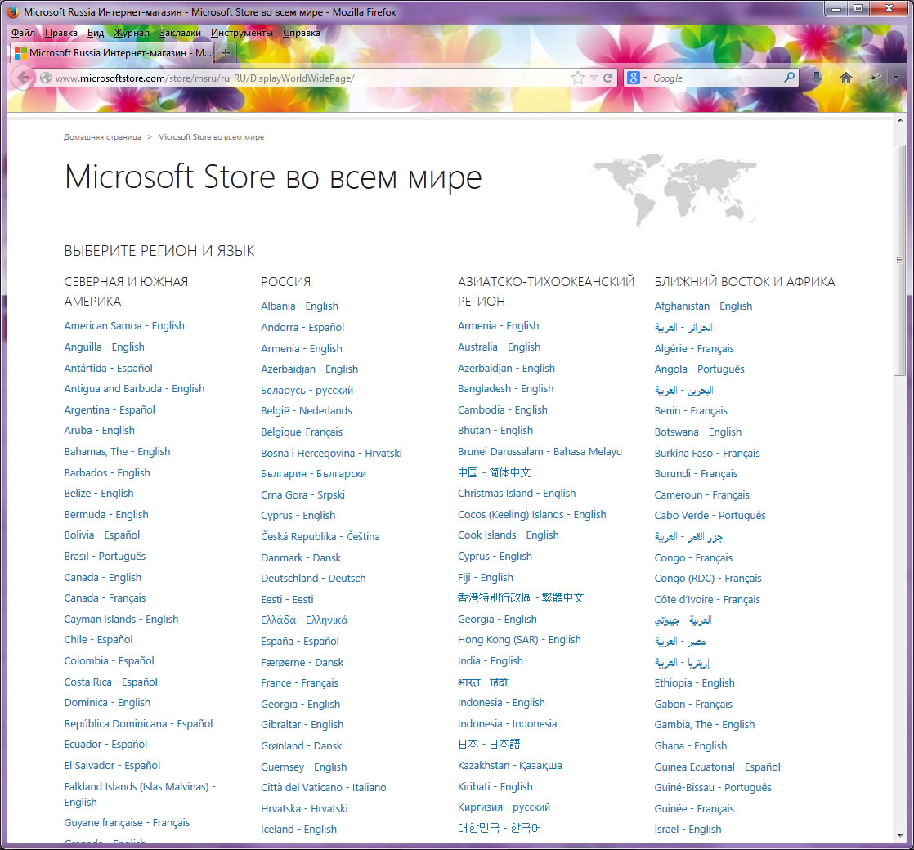Image resolution: width=914 pixels, height=850 pixels.
Task: Select Brasil - Português
Action: pos(105,557)
